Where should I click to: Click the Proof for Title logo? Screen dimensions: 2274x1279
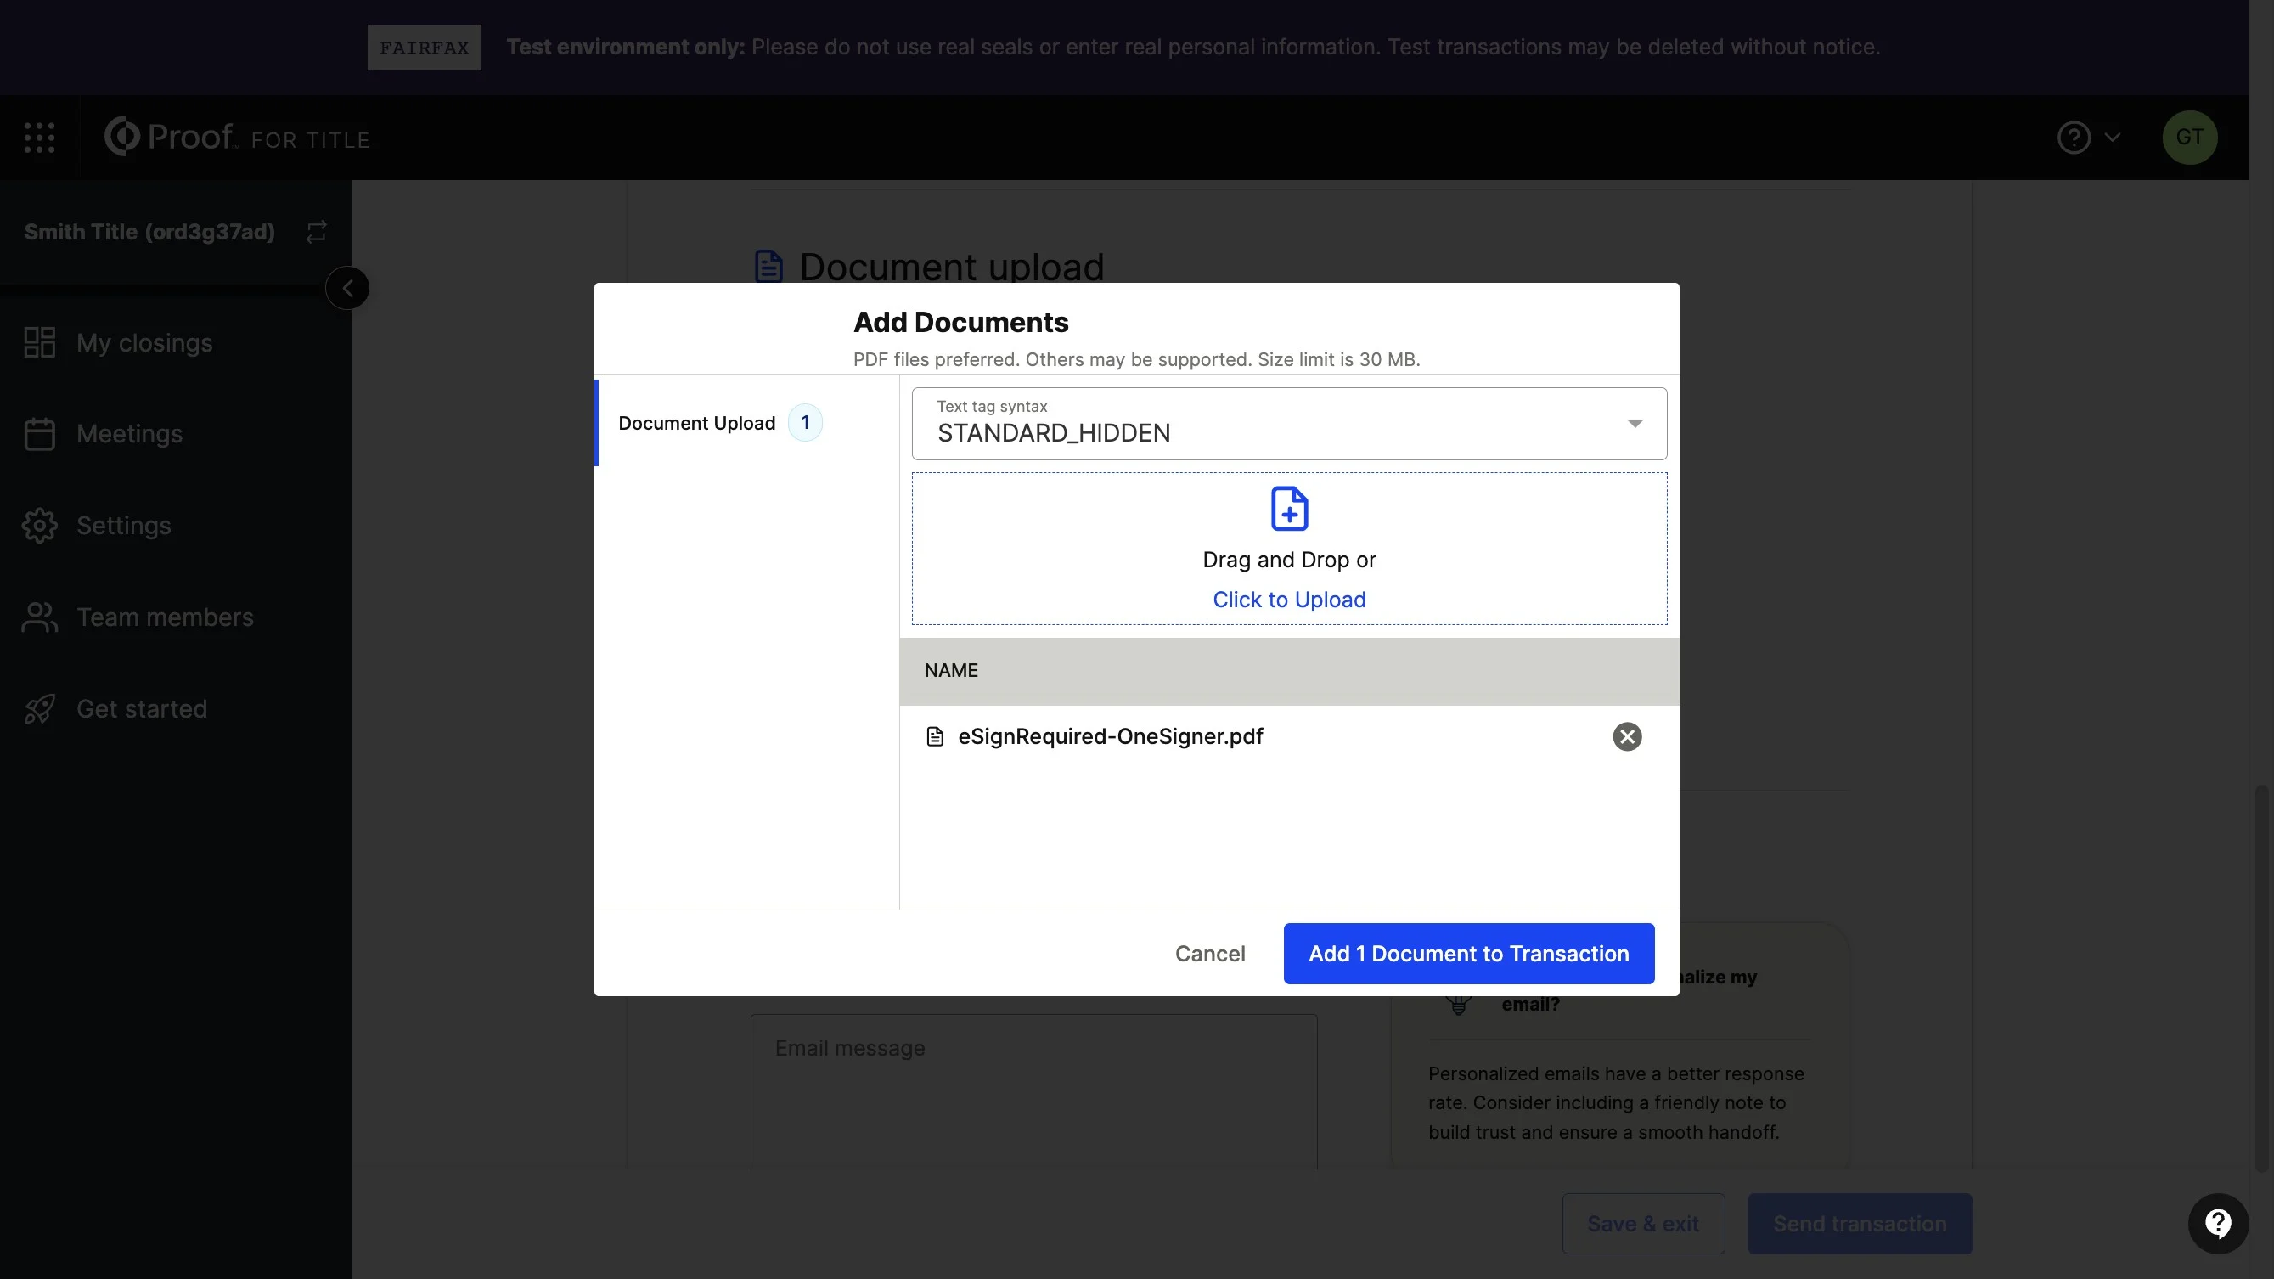(x=237, y=138)
